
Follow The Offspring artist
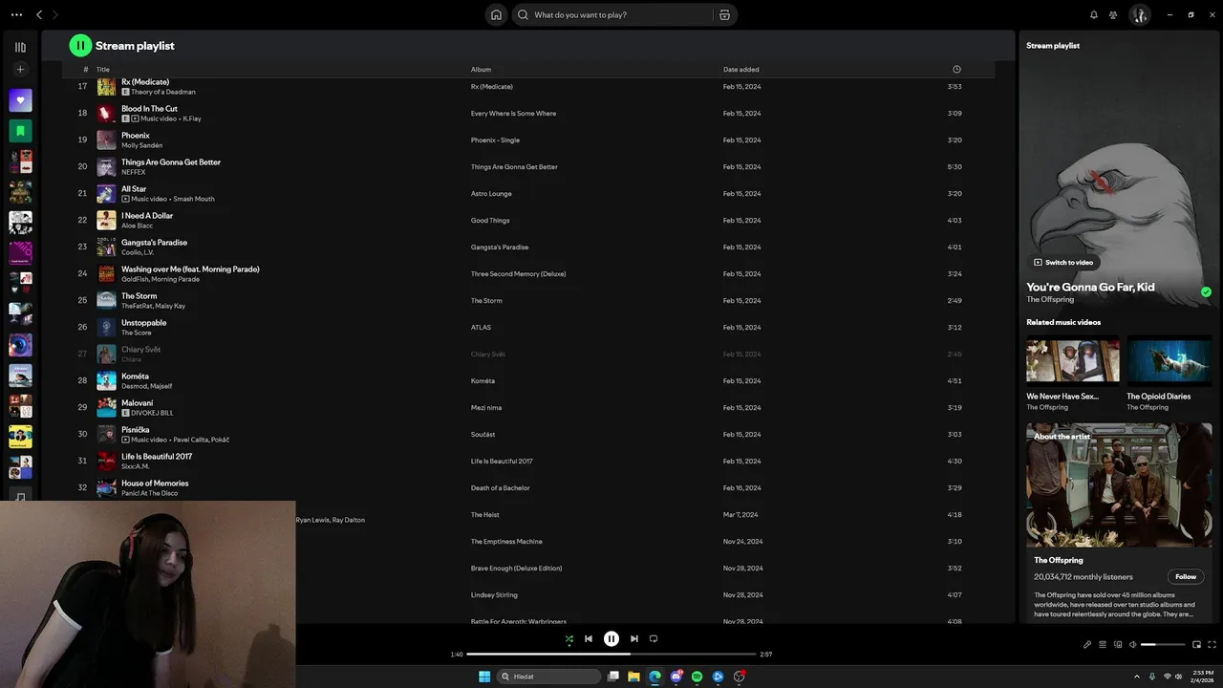pos(1186,576)
